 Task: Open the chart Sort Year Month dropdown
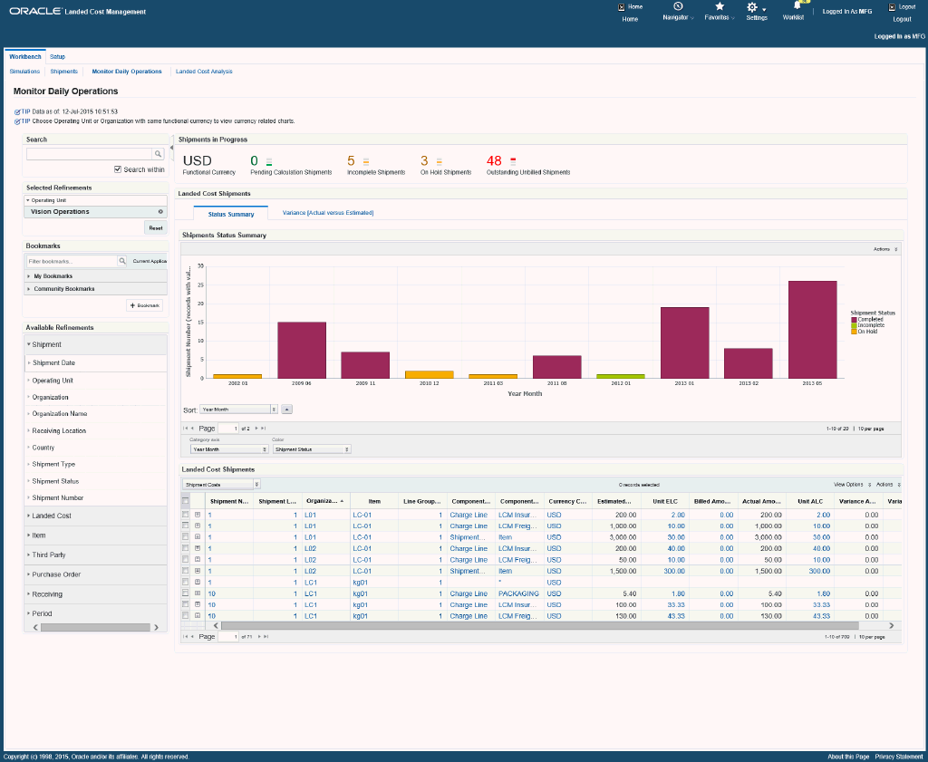point(238,410)
